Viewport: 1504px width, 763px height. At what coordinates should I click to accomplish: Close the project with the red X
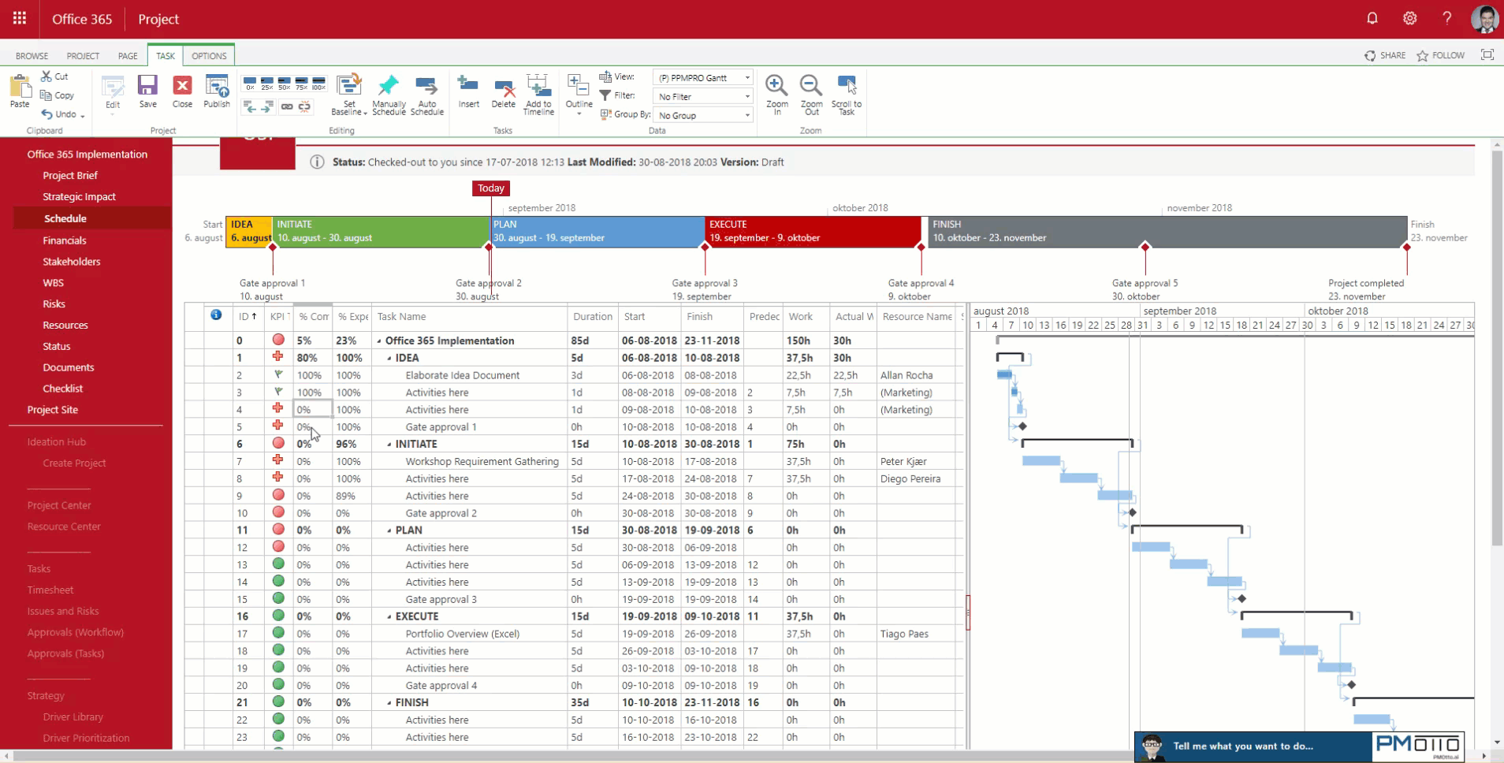click(182, 91)
